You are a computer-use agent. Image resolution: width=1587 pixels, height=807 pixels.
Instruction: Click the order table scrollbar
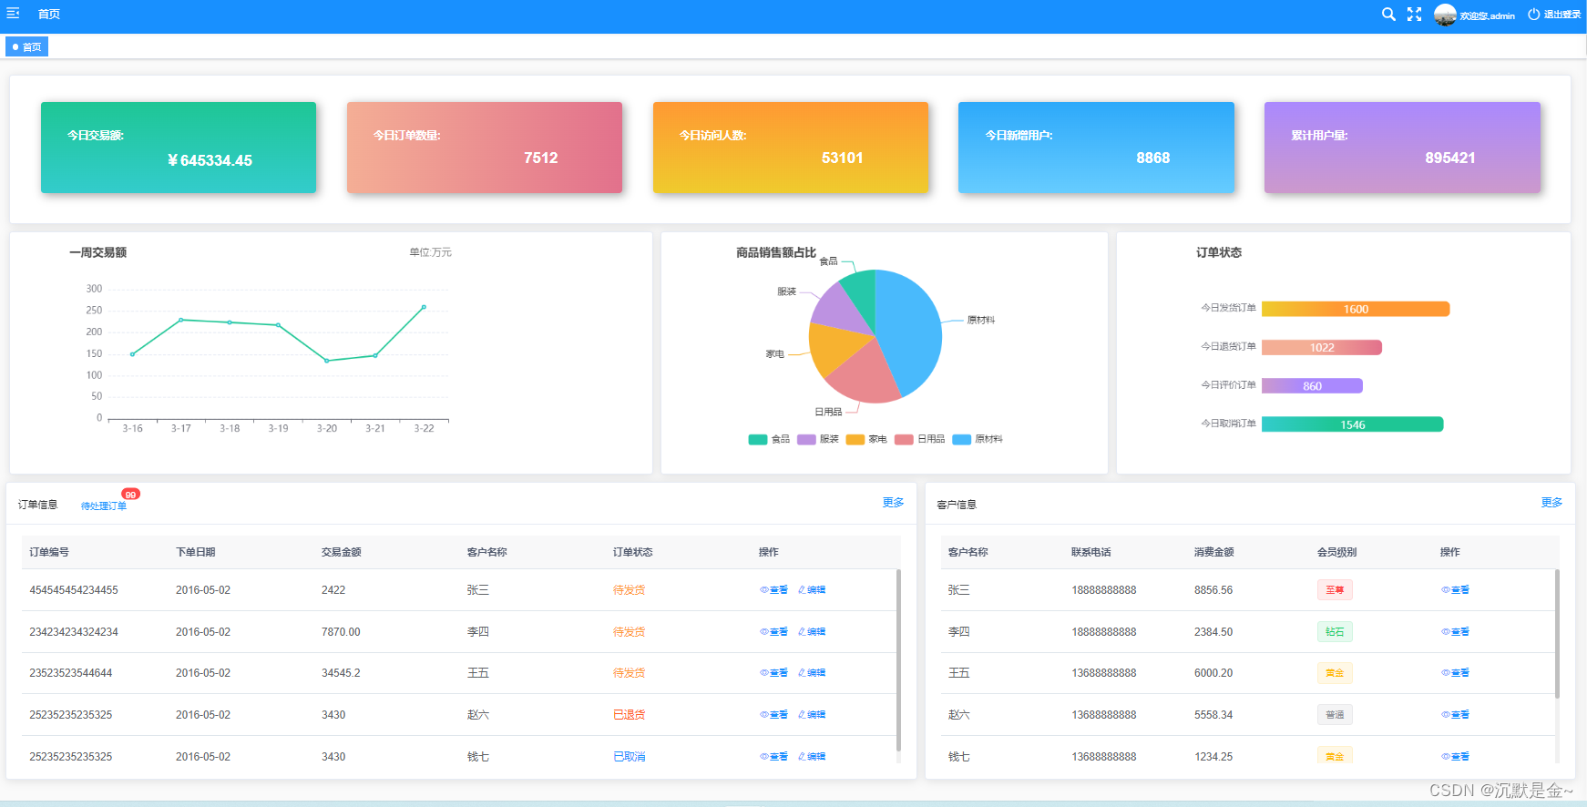(x=898, y=660)
